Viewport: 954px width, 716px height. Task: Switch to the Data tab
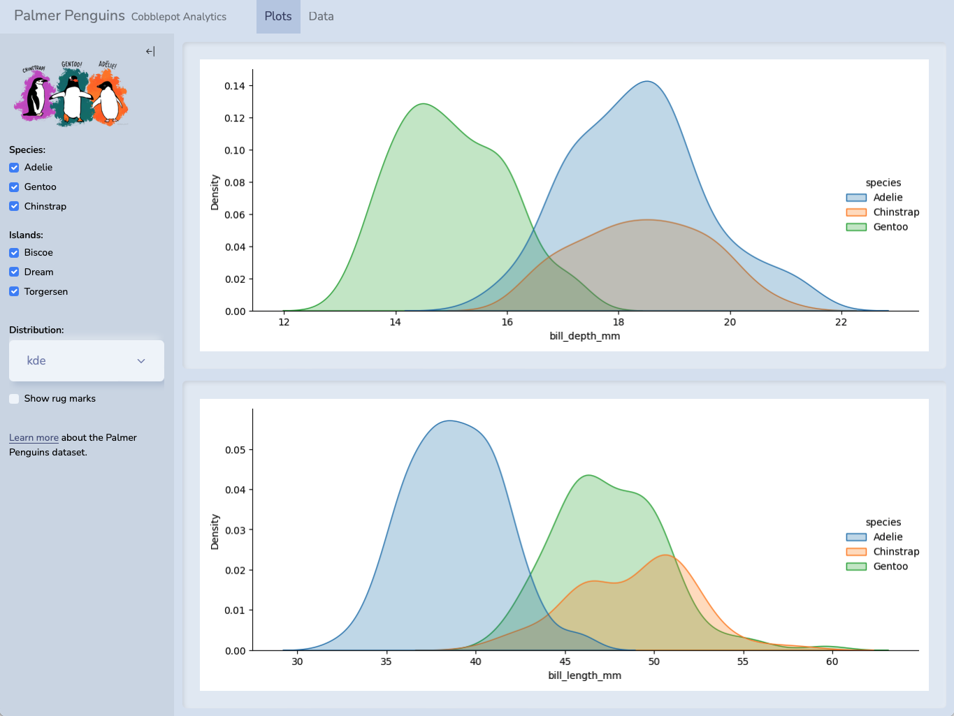[321, 16]
